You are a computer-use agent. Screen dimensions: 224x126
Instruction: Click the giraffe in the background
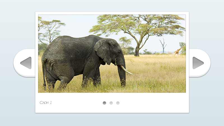(x=178, y=51)
